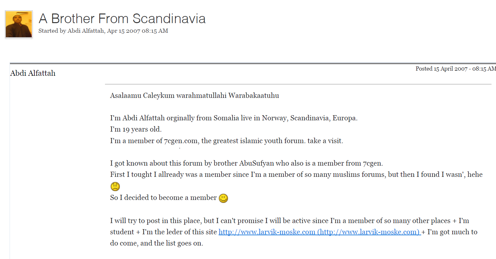The image size is (496, 259).
Task: Click the "Asalaamu Caleykum" greeting line
Action: pos(194,96)
